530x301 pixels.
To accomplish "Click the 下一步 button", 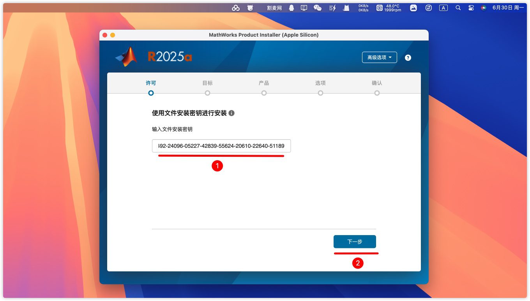I will pos(355,242).
